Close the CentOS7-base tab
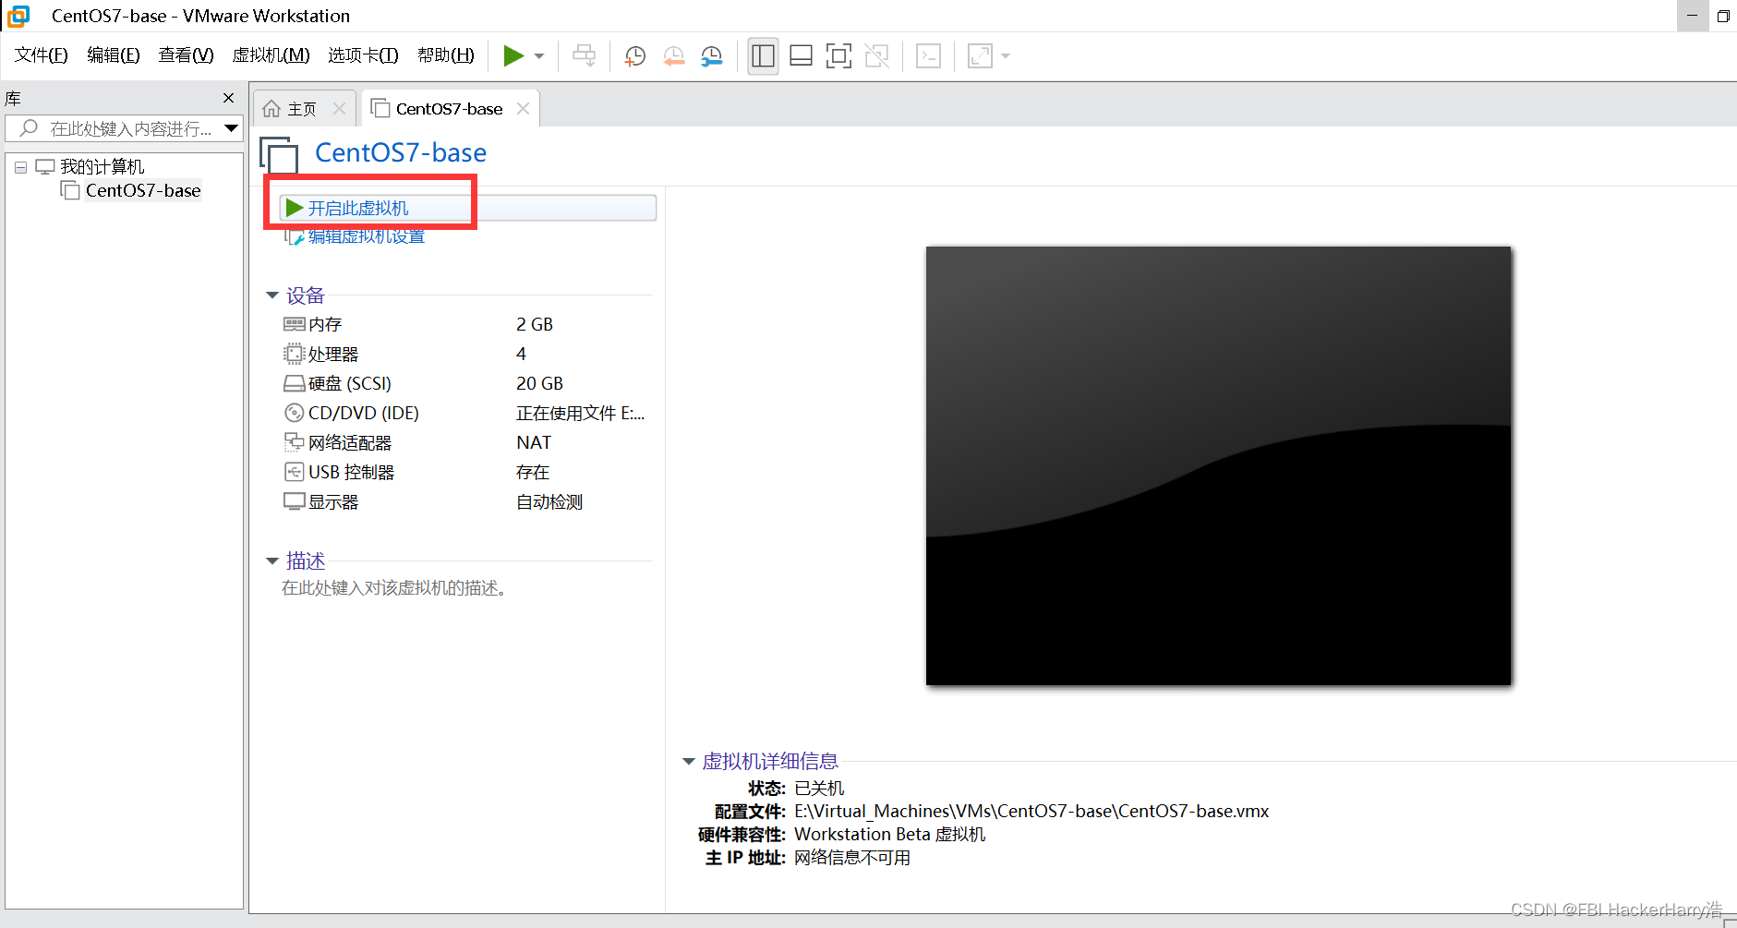Viewport: 1737px width, 928px height. [x=524, y=109]
